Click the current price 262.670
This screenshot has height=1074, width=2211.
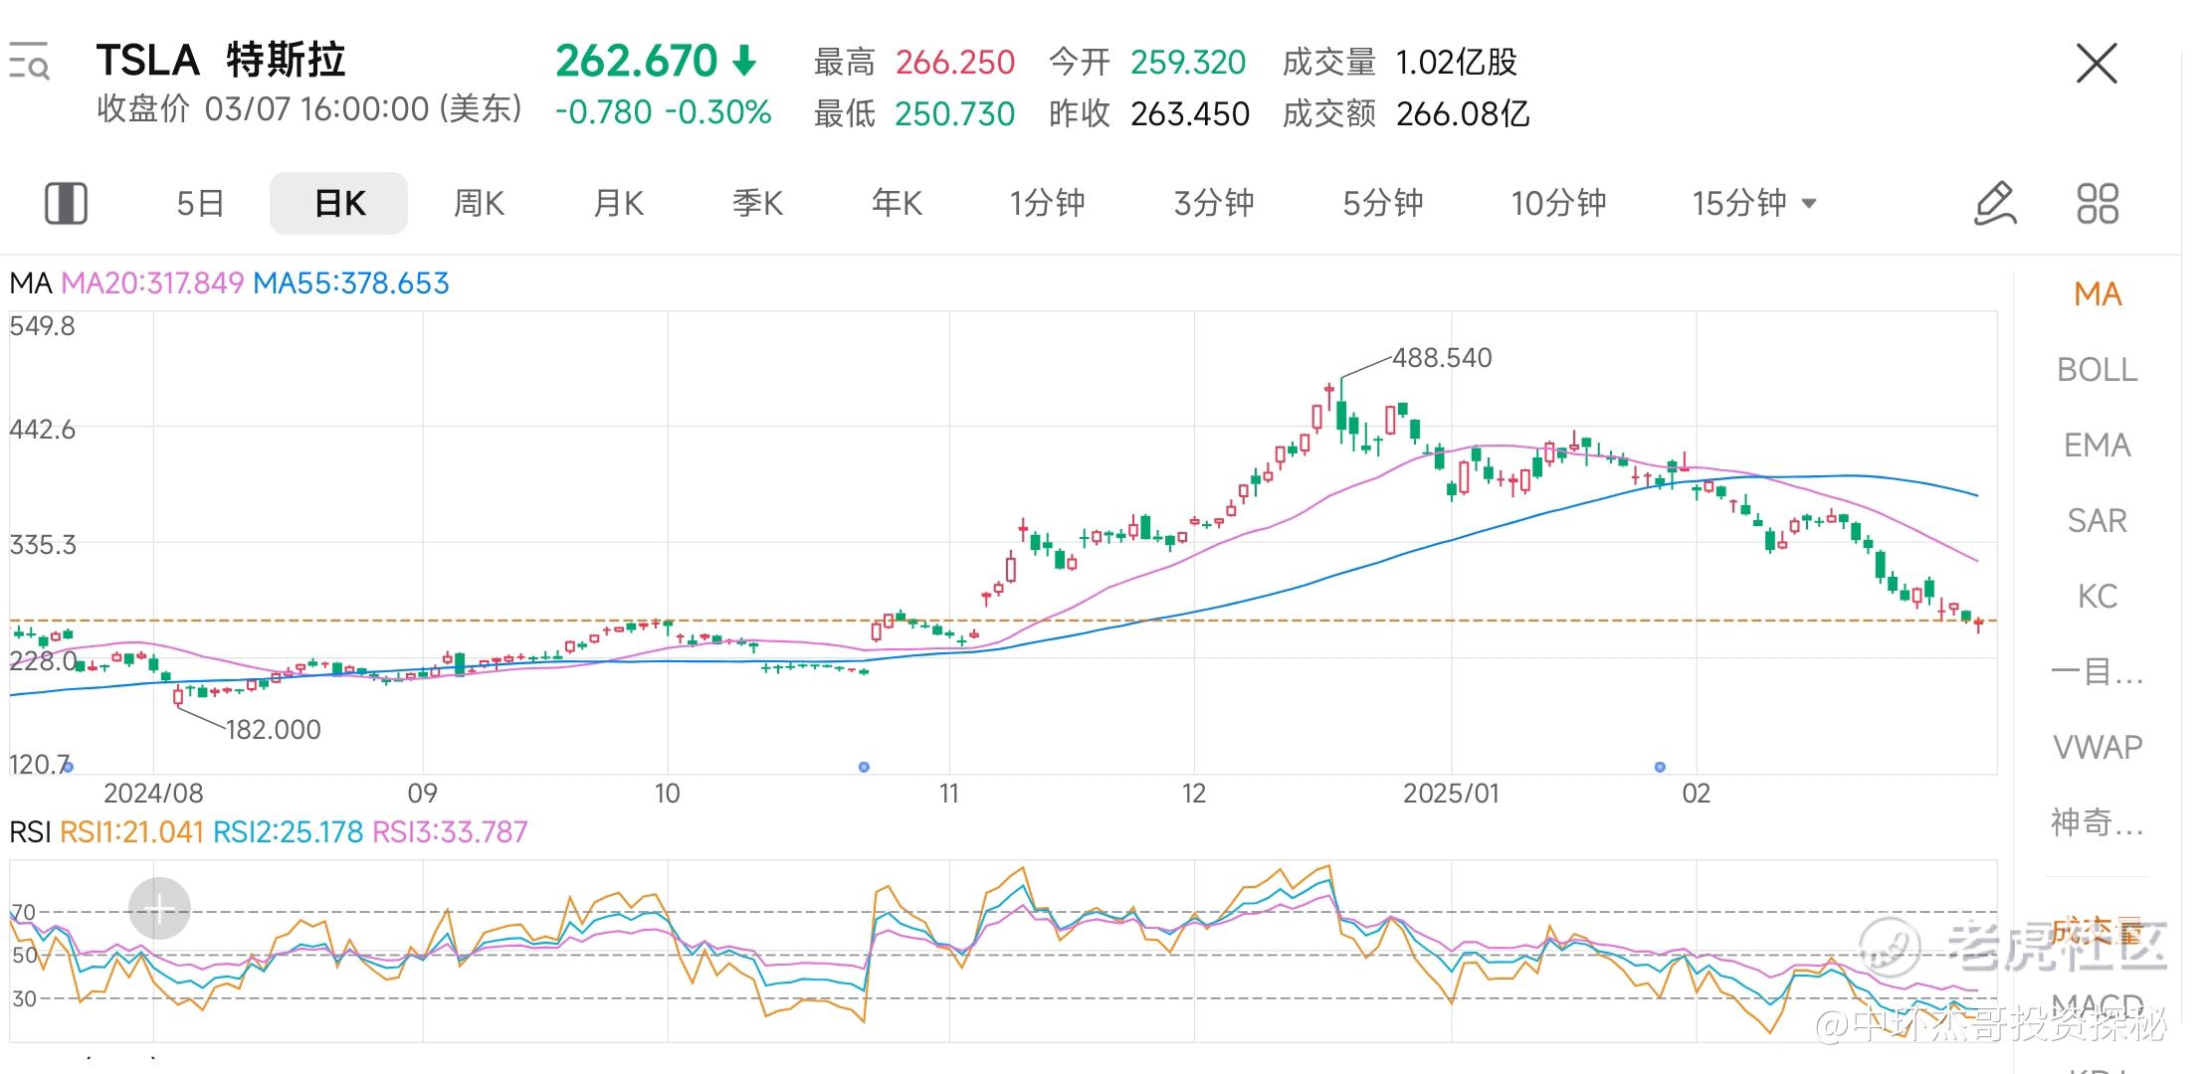(x=636, y=62)
